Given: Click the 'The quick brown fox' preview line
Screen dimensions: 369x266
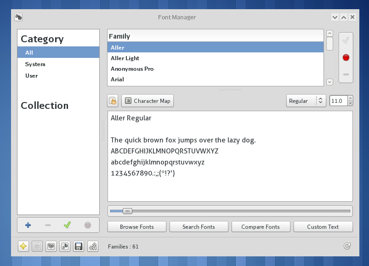Looking at the screenshot, I should [x=183, y=140].
